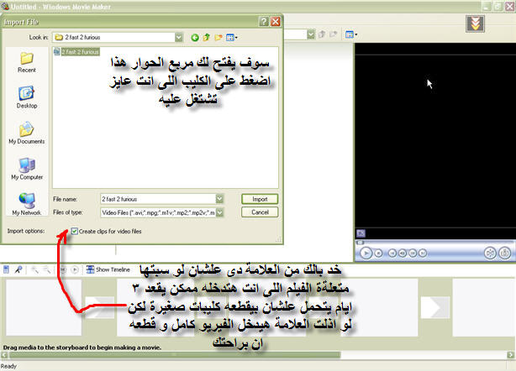Open the Files of type dropdown

click(219, 212)
